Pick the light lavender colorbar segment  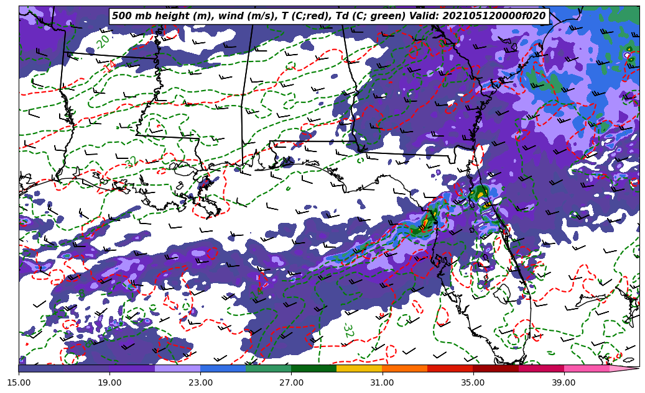177,368
